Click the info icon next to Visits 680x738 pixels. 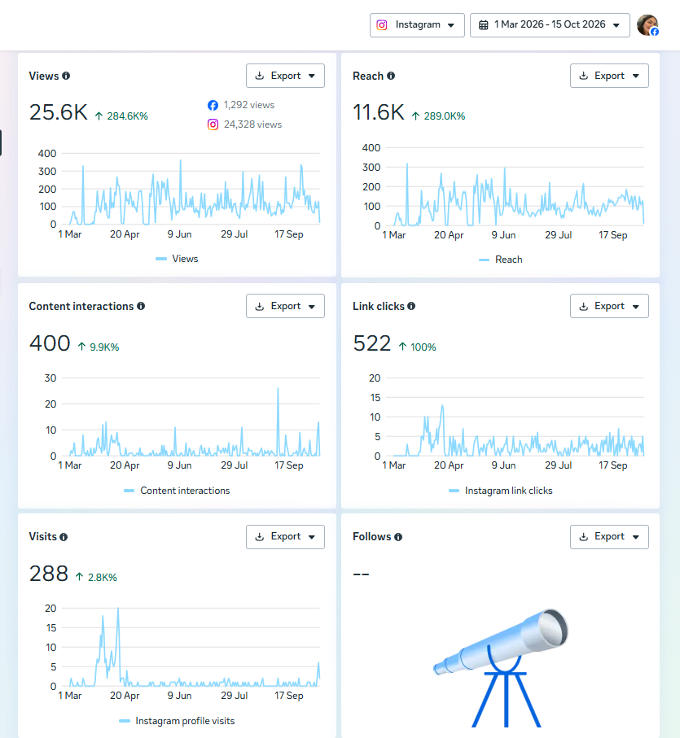click(x=64, y=536)
